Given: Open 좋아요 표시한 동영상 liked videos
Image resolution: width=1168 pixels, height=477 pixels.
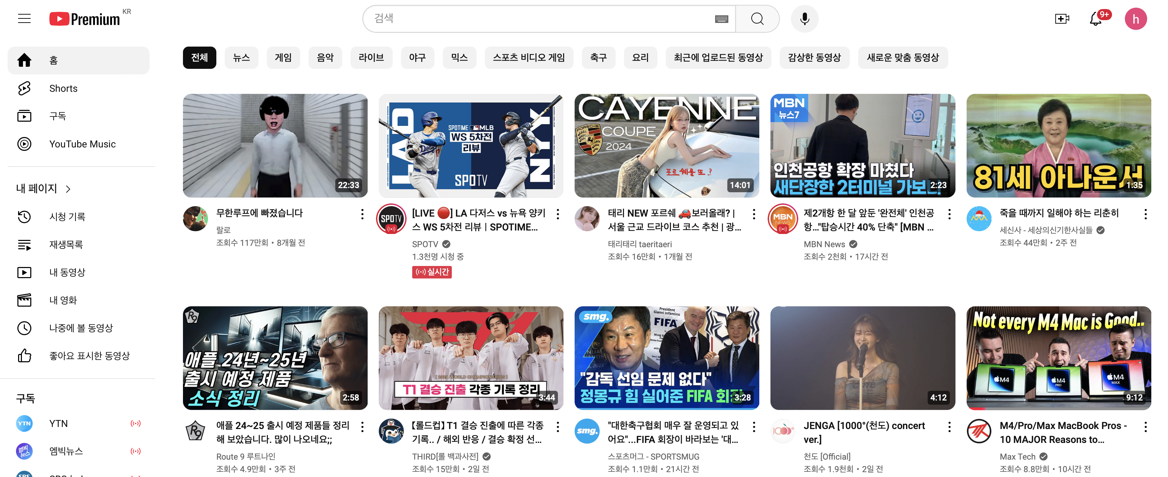Looking at the screenshot, I should click(x=89, y=356).
